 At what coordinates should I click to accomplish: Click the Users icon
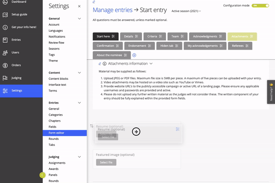5,53
